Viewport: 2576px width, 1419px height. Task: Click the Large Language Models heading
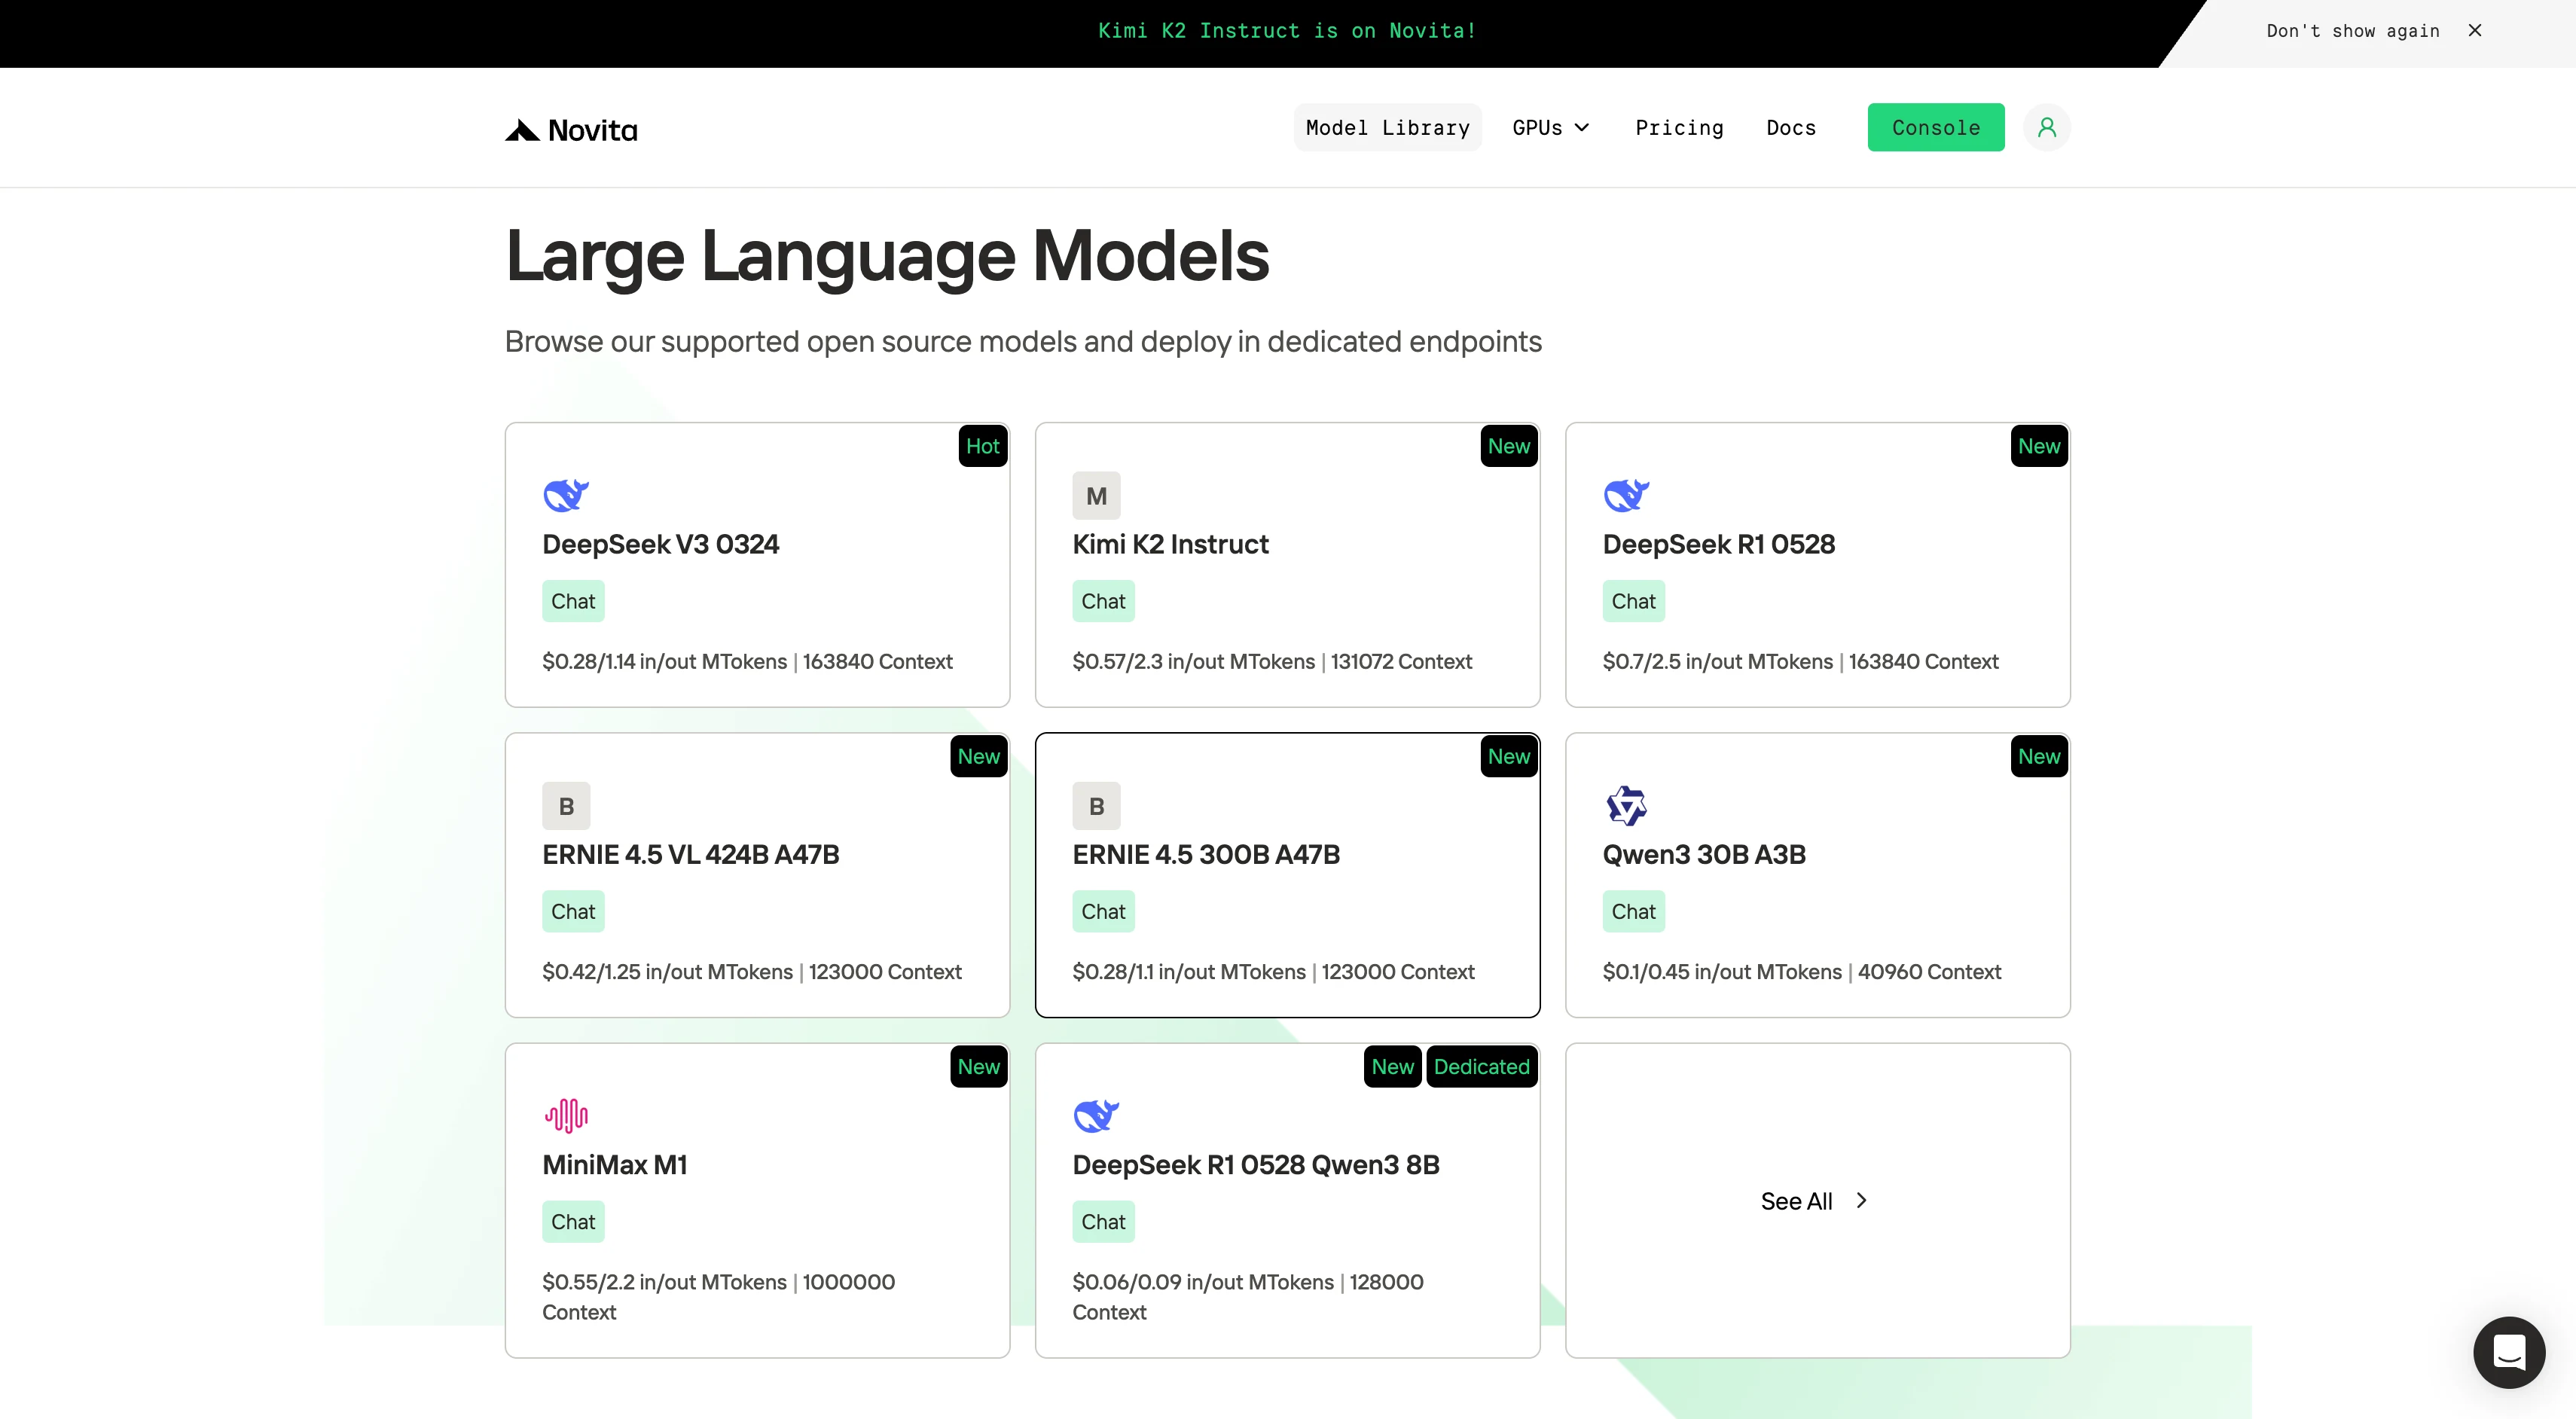(x=887, y=256)
